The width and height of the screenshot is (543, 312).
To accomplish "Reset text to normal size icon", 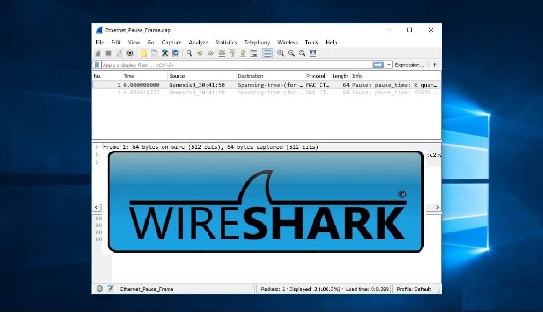I will coord(302,53).
